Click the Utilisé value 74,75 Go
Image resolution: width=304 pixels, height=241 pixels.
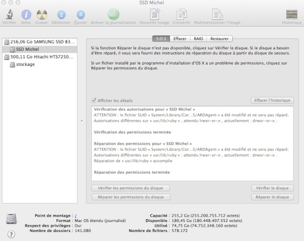[204, 225]
